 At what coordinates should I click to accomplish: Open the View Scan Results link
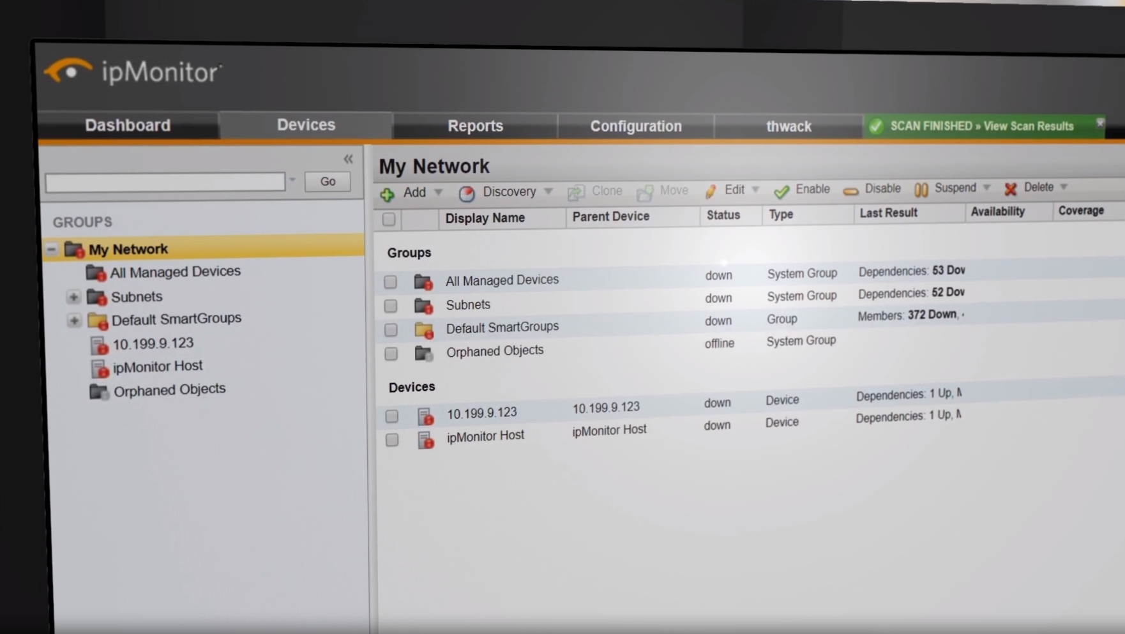pyautogui.click(x=1028, y=126)
